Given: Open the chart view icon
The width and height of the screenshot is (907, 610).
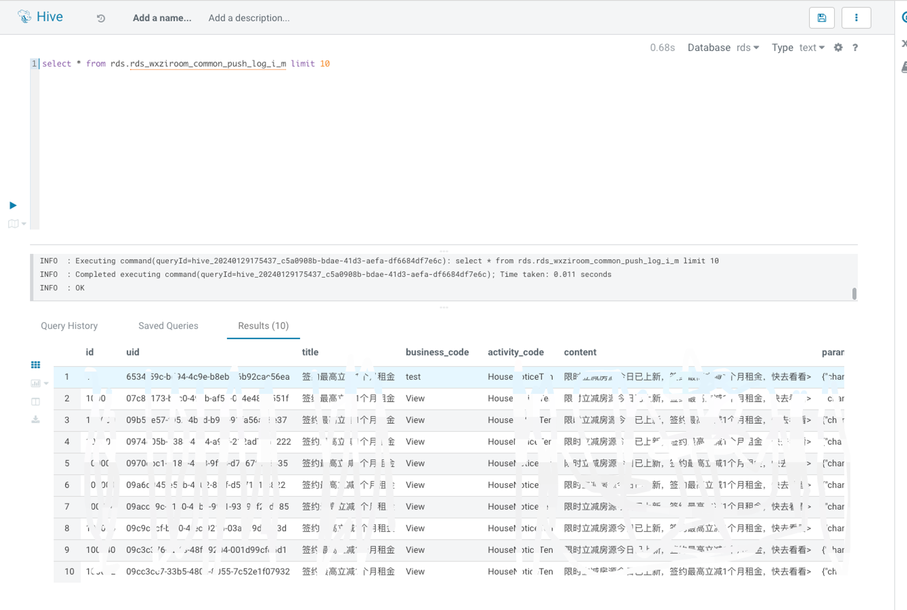Looking at the screenshot, I should point(35,383).
